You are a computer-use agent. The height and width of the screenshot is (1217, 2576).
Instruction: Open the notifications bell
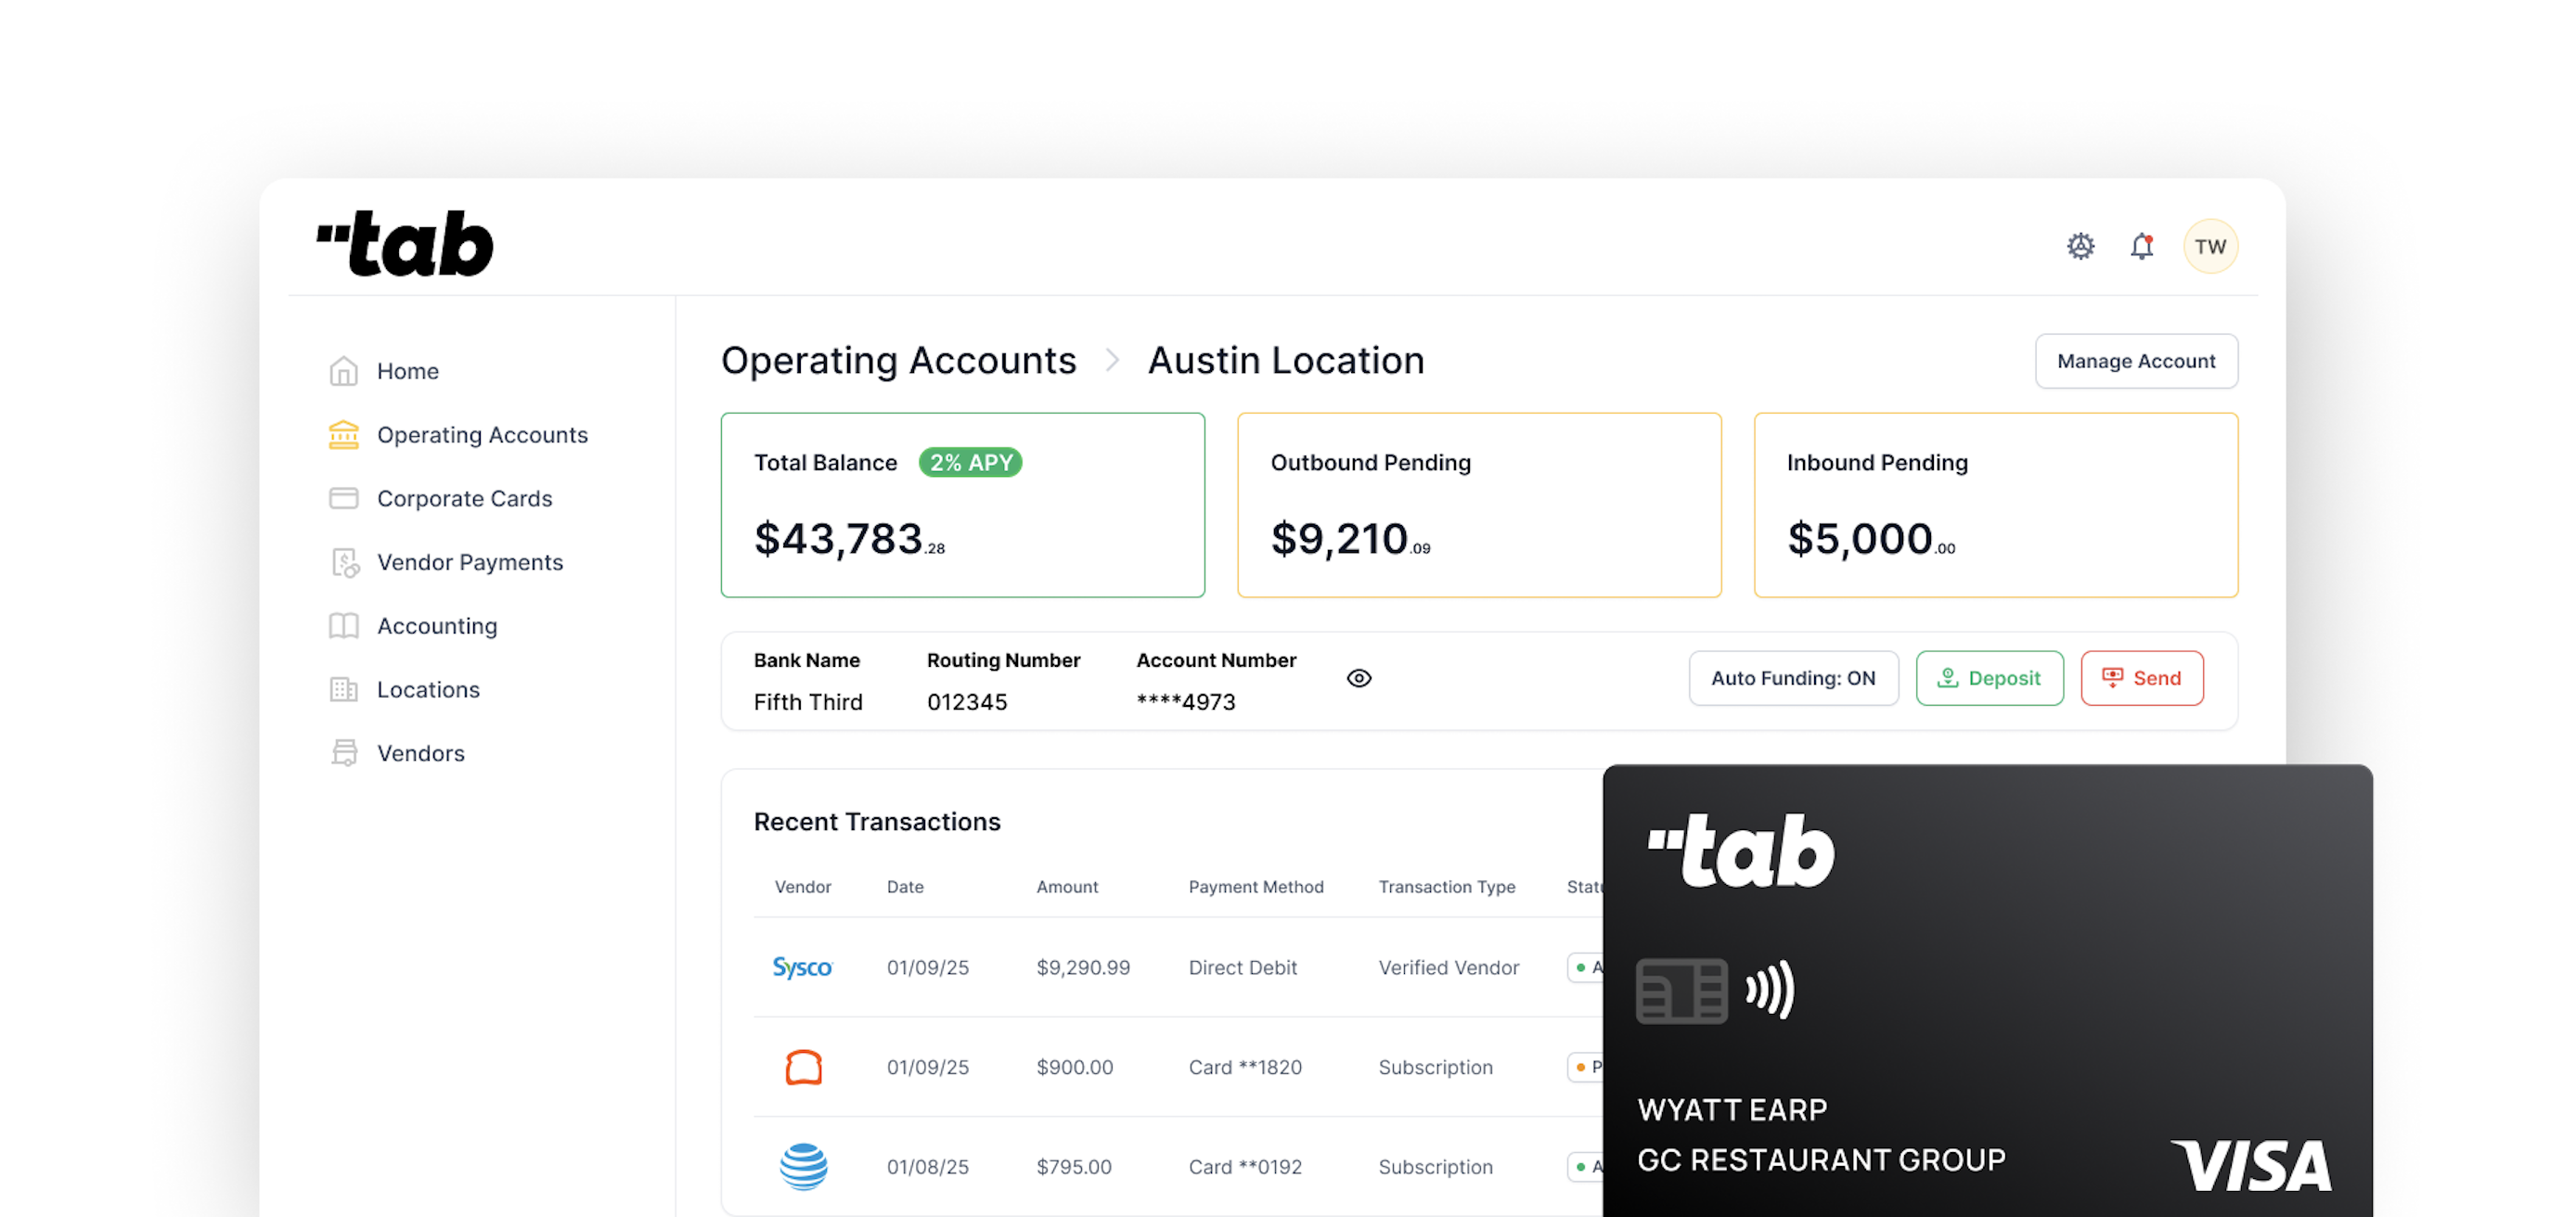(2141, 246)
